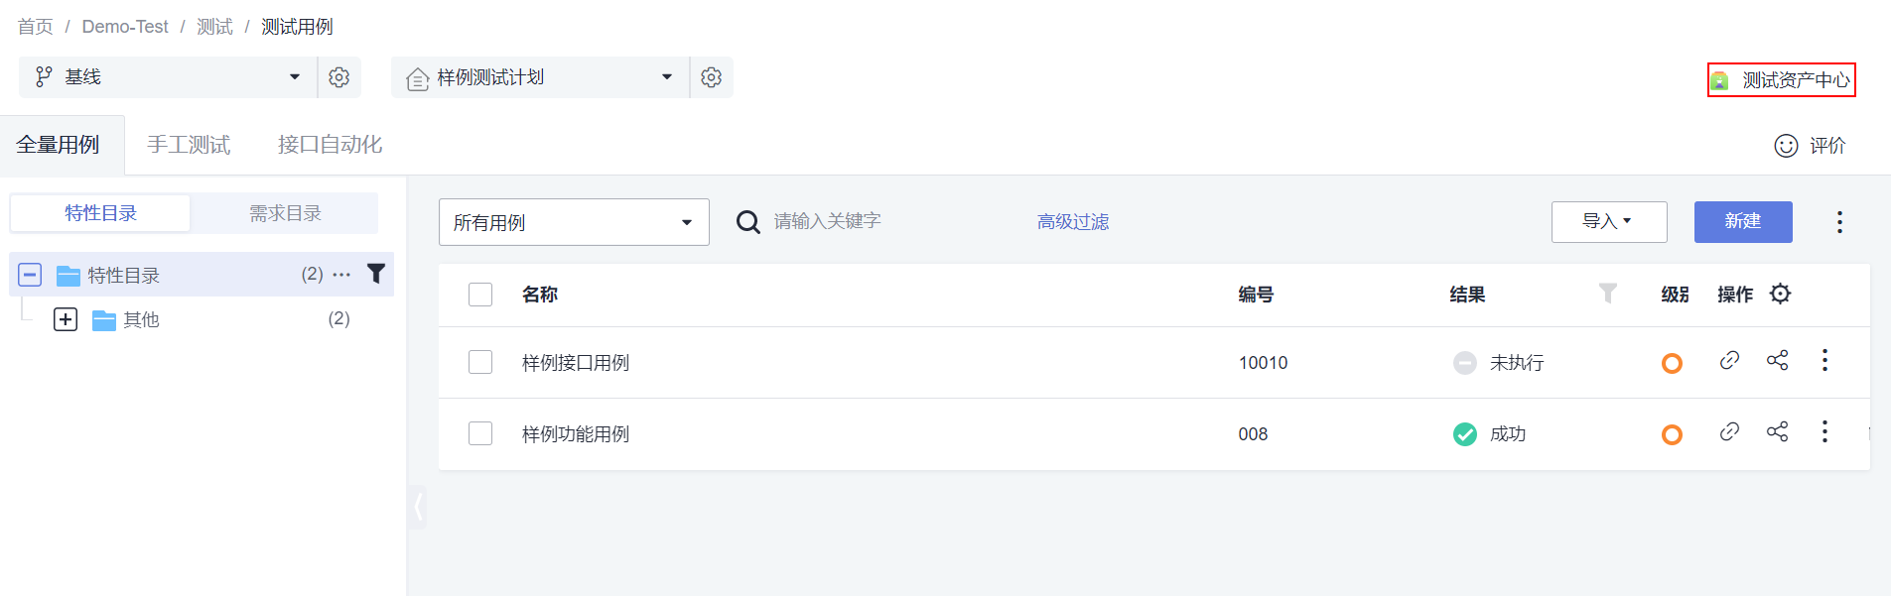Open the ellipsis menu of the 特性目录 node
The image size is (1891, 596).
pos(341,275)
